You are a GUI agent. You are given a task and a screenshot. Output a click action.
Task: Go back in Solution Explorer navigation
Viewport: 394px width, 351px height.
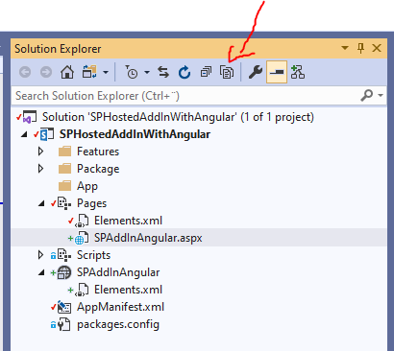point(25,72)
